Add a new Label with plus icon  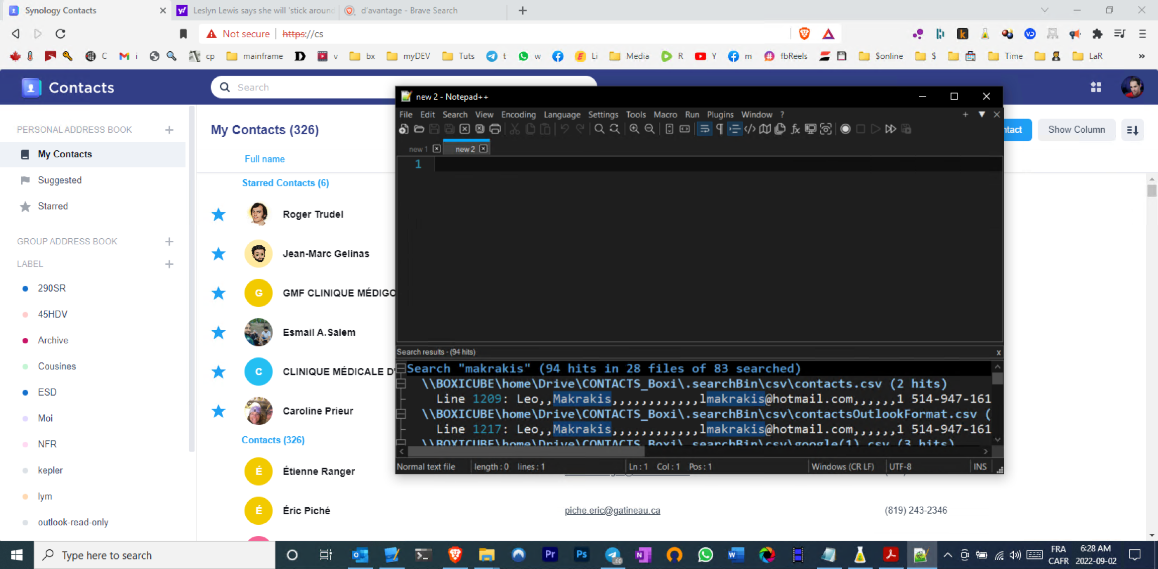[x=169, y=264]
